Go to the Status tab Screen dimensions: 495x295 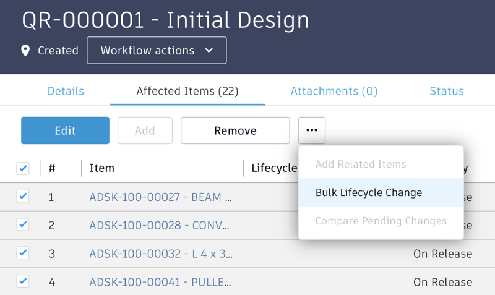coord(447,91)
